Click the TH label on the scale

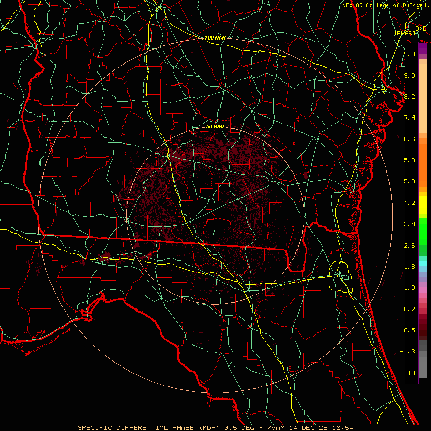(411, 373)
